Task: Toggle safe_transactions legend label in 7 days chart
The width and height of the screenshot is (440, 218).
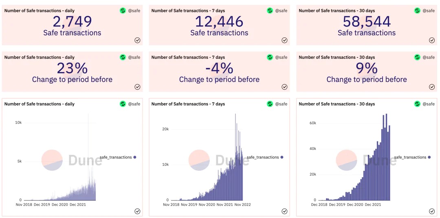Action: [263, 157]
